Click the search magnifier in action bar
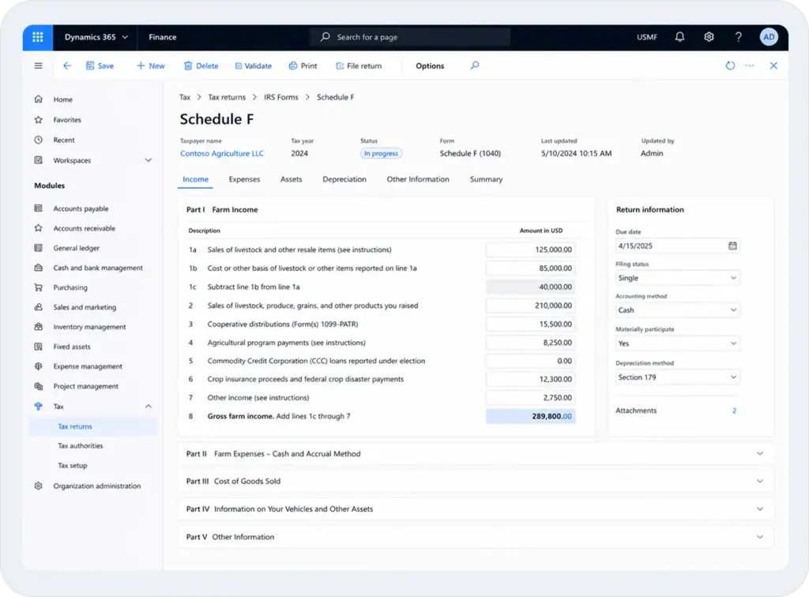This screenshot has height=597, width=809. tap(475, 66)
